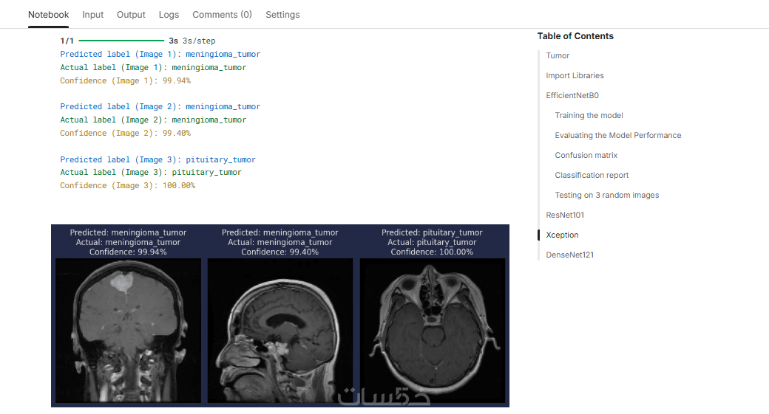Click 'Actual label (Image 2): meningioma_tumor' line

click(153, 120)
